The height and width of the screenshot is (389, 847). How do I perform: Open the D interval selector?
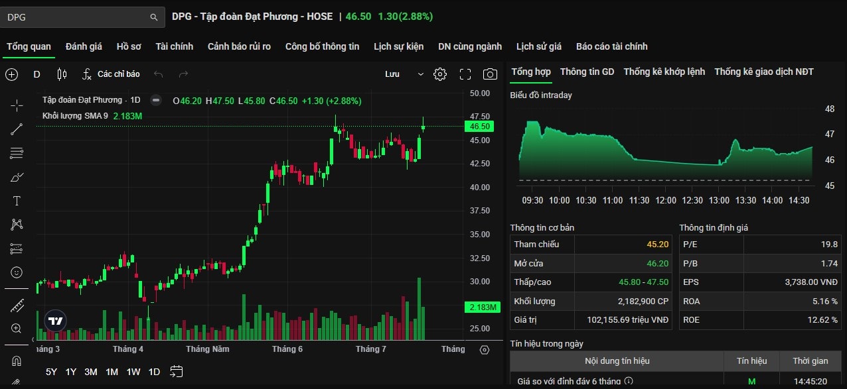(x=37, y=74)
